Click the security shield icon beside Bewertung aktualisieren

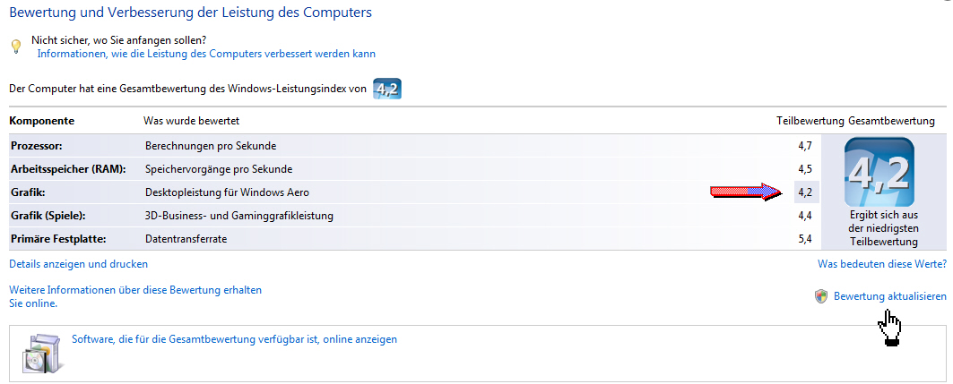pos(822,296)
